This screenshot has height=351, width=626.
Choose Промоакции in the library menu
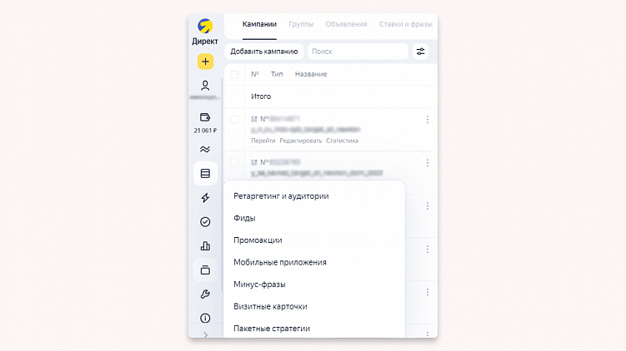(x=258, y=240)
